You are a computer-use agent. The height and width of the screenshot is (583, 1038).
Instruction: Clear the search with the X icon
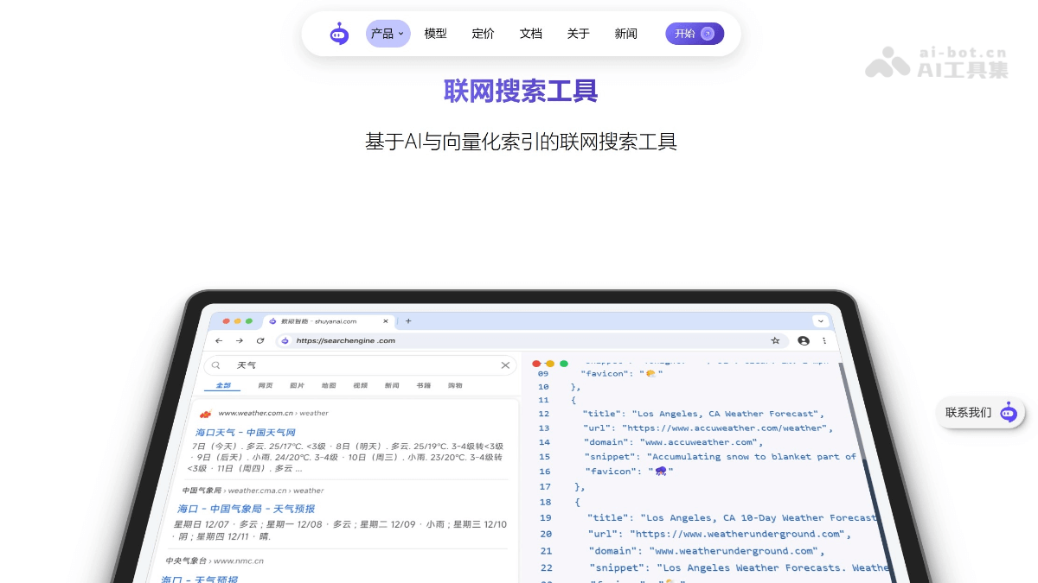[505, 364]
